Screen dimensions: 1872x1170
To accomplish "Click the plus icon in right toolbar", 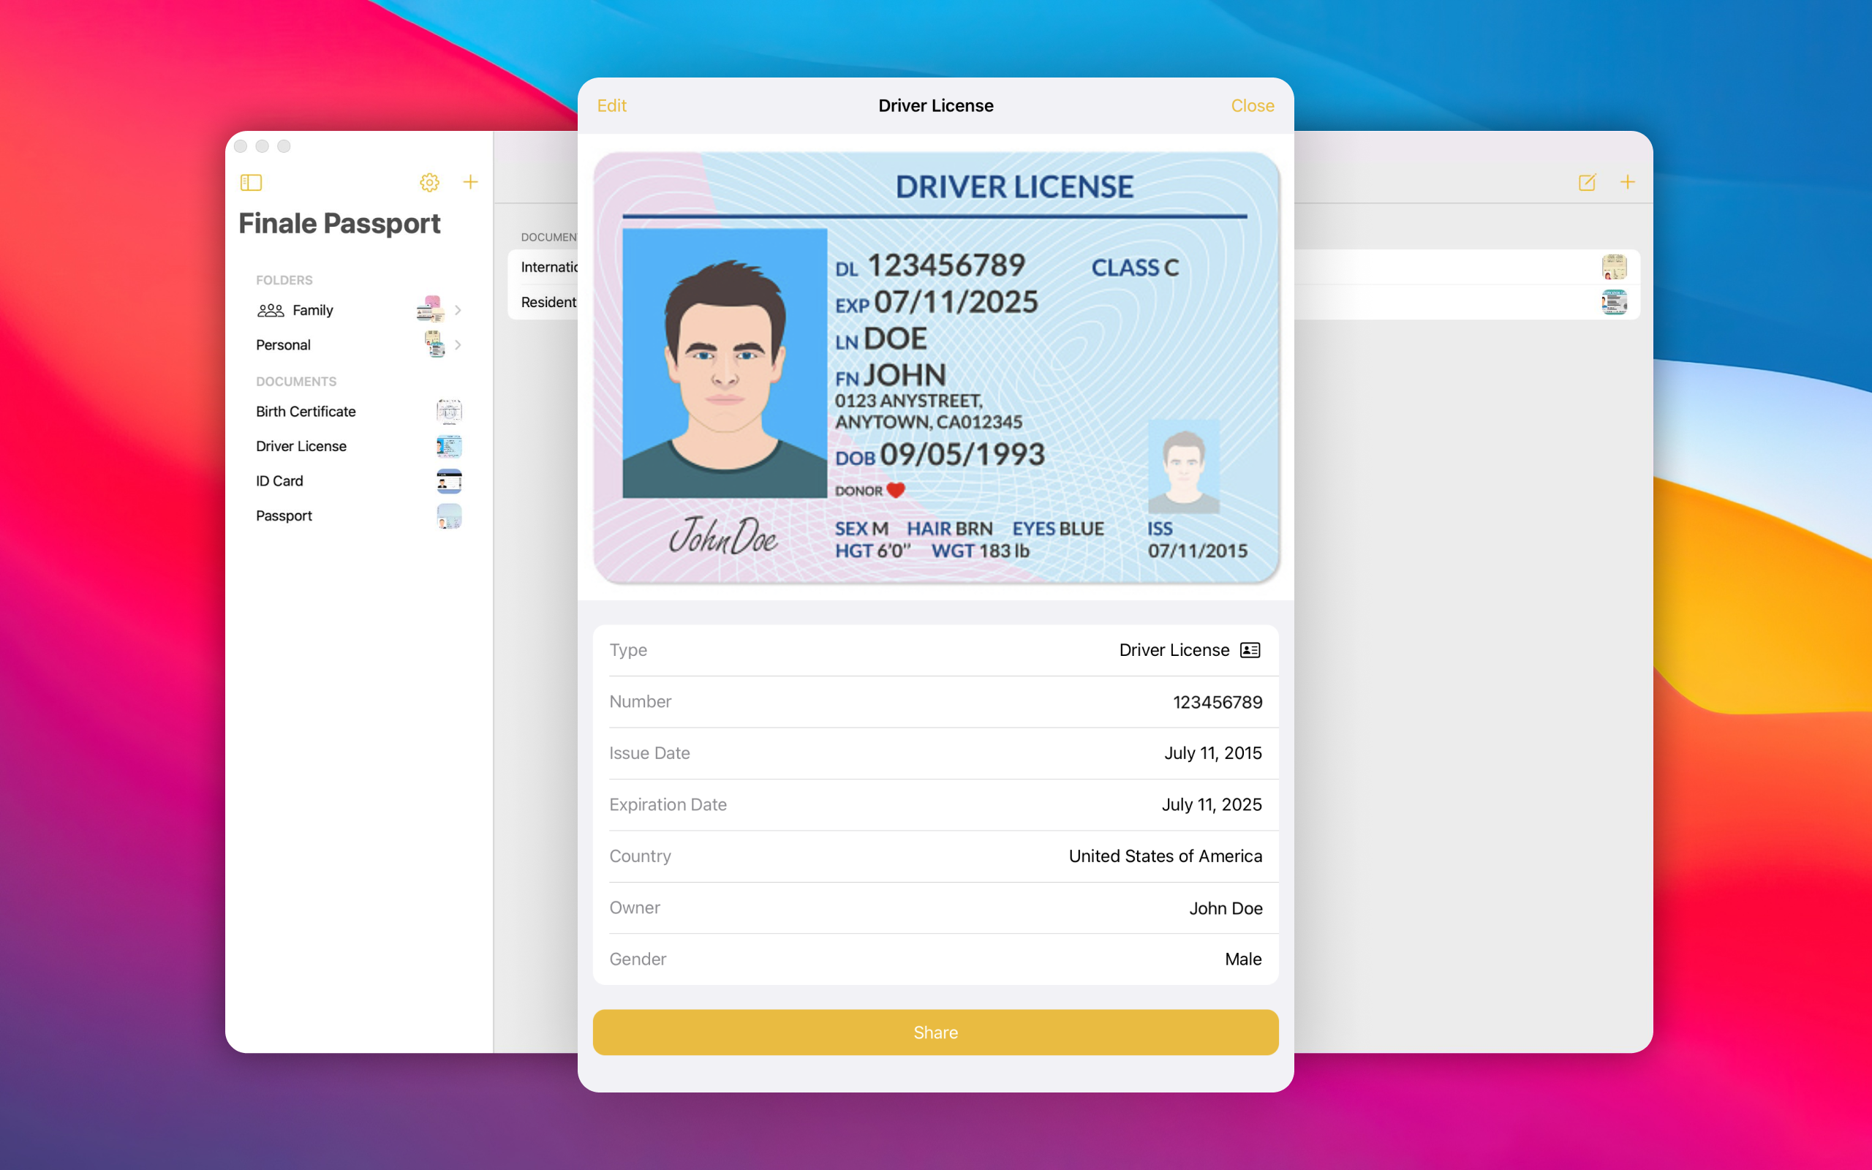I will click(x=1628, y=183).
